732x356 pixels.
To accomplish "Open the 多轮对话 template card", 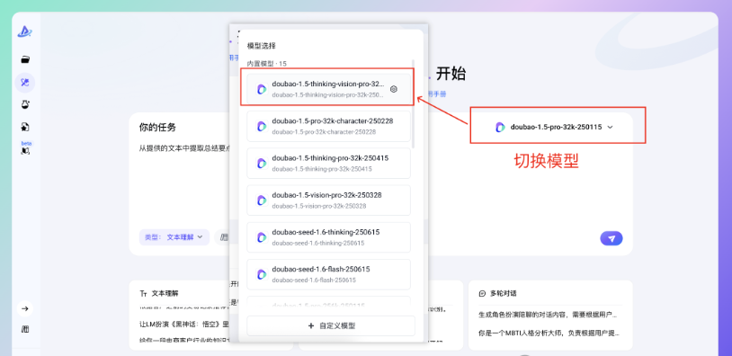I will [x=550, y=315].
